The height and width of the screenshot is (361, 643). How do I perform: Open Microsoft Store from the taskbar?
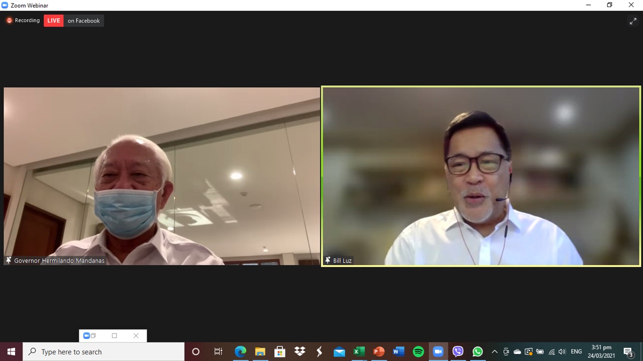pyautogui.click(x=280, y=351)
